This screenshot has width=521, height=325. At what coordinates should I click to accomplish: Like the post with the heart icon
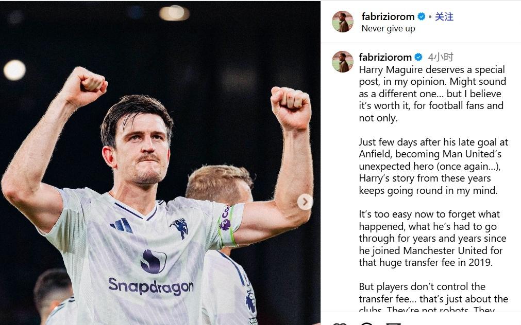340,323
